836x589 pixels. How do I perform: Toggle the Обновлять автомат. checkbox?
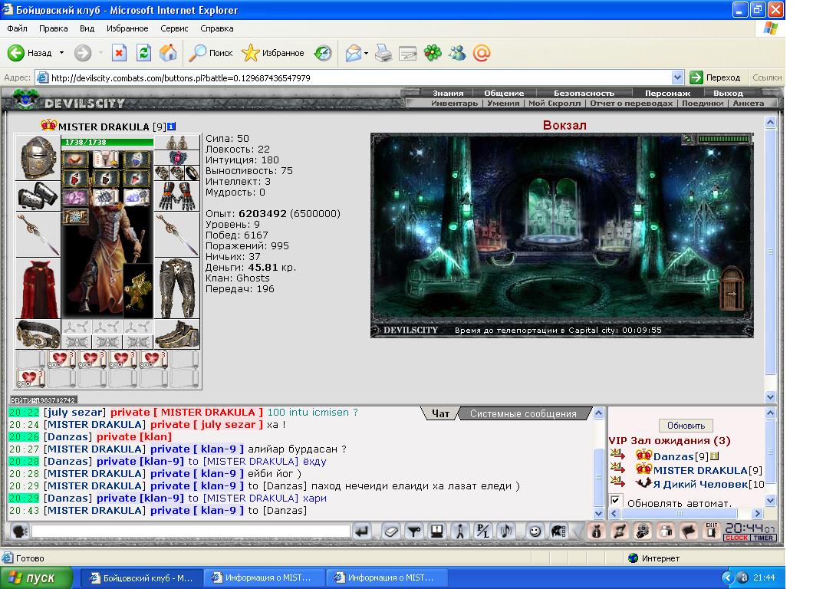click(615, 500)
